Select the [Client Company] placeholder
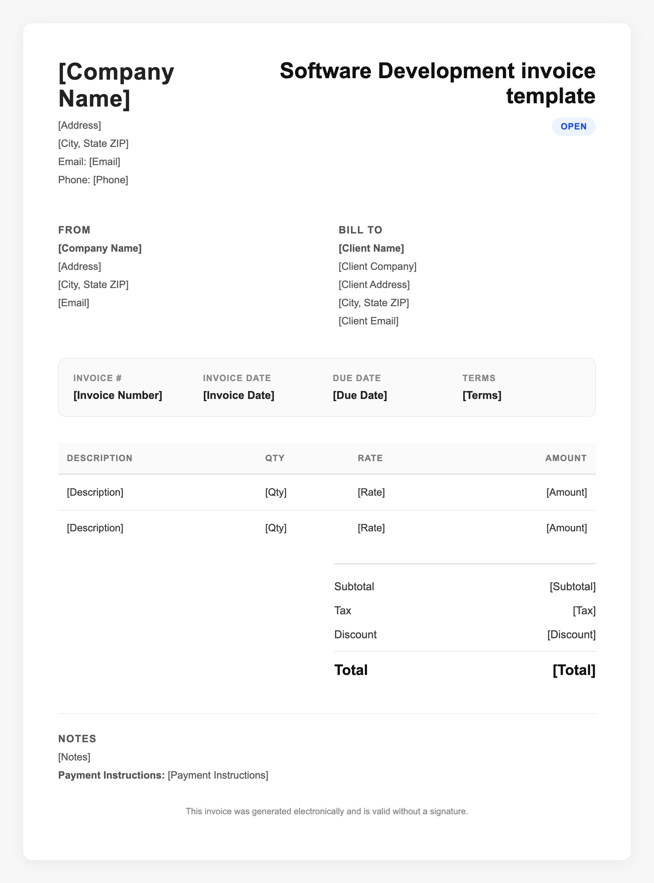654x883 pixels. pos(377,266)
